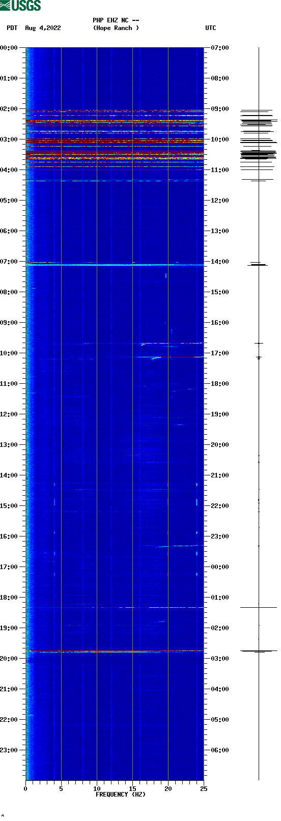Click the 25 Hz frequency axis tick label

coord(204,789)
